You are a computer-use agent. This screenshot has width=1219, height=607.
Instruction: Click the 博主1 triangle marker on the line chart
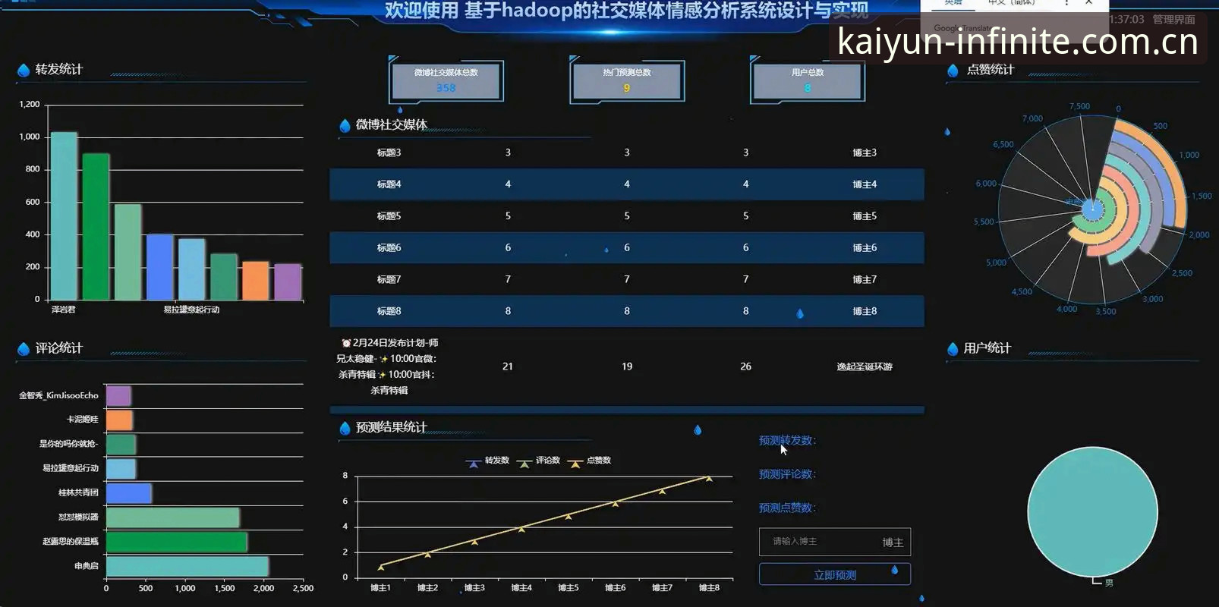[x=381, y=567]
